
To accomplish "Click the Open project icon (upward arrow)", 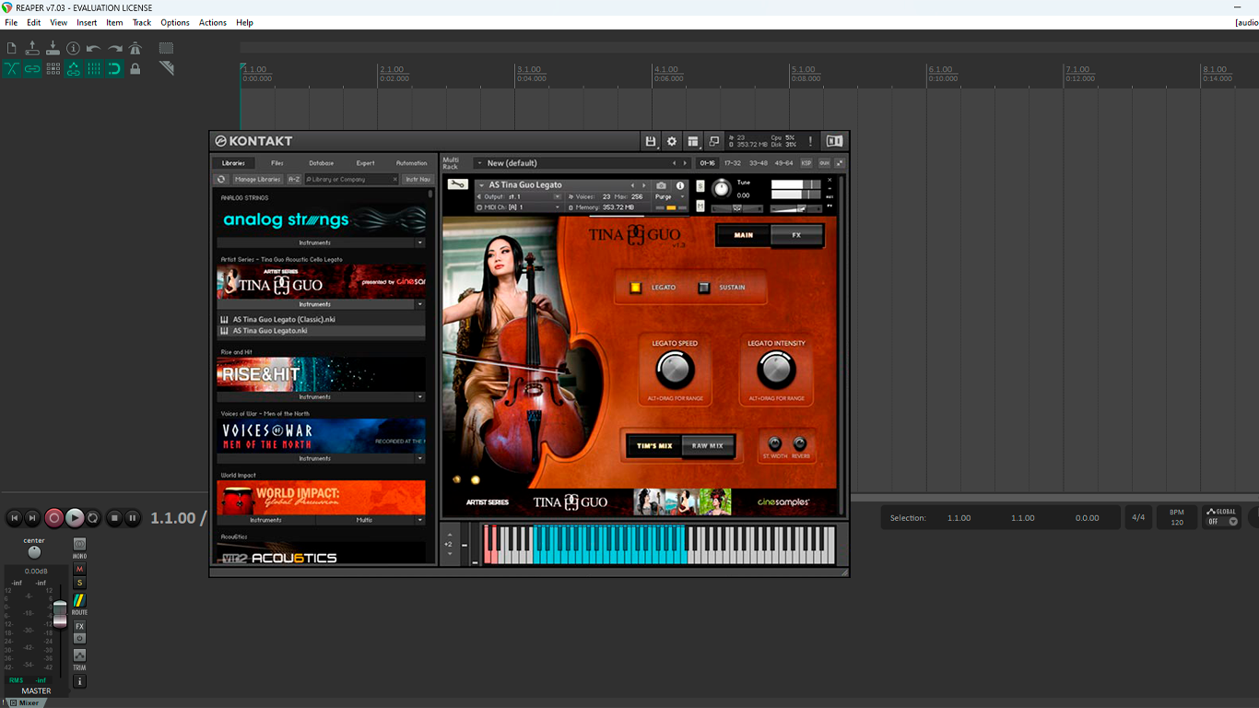I will point(32,48).
